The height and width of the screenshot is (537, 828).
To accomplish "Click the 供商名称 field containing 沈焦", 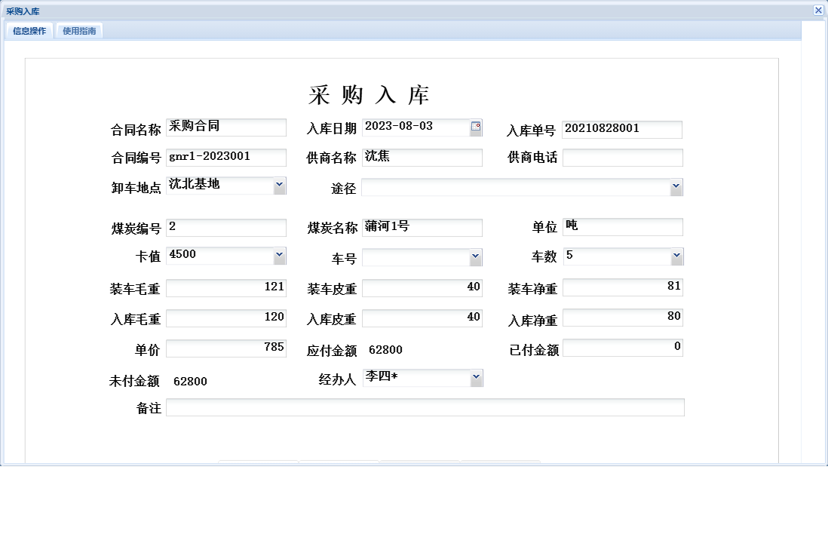I will coord(422,157).
